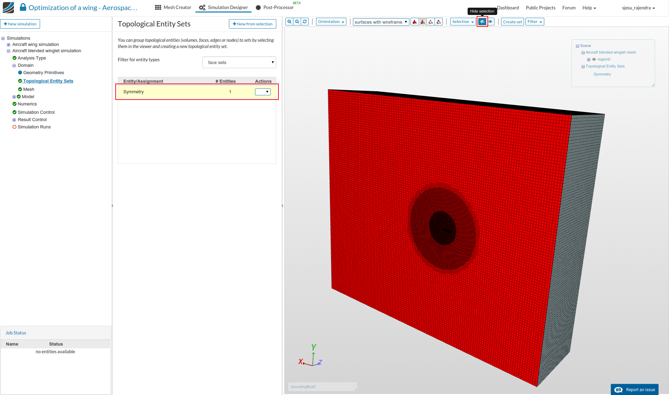Viewport: 669px width, 395px height.
Task: Reset the view with the refresh icon
Action: [305, 22]
